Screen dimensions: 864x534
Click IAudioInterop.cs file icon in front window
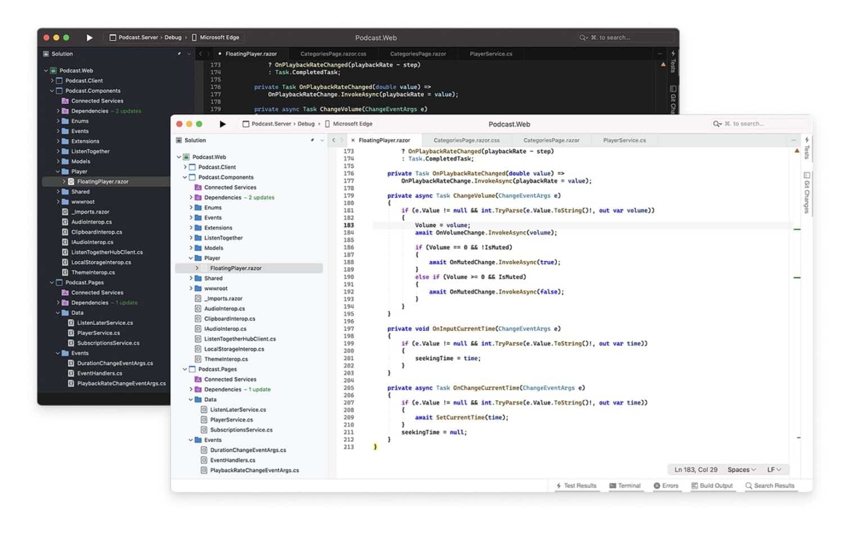[198, 329]
